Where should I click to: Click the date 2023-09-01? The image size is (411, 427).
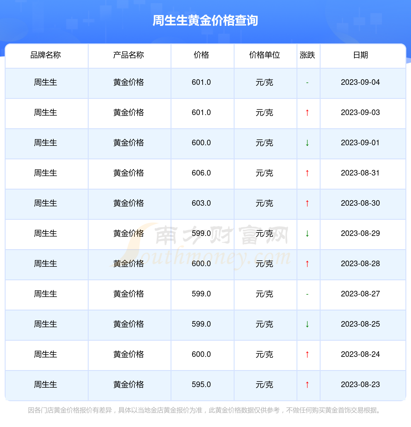coord(360,143)
